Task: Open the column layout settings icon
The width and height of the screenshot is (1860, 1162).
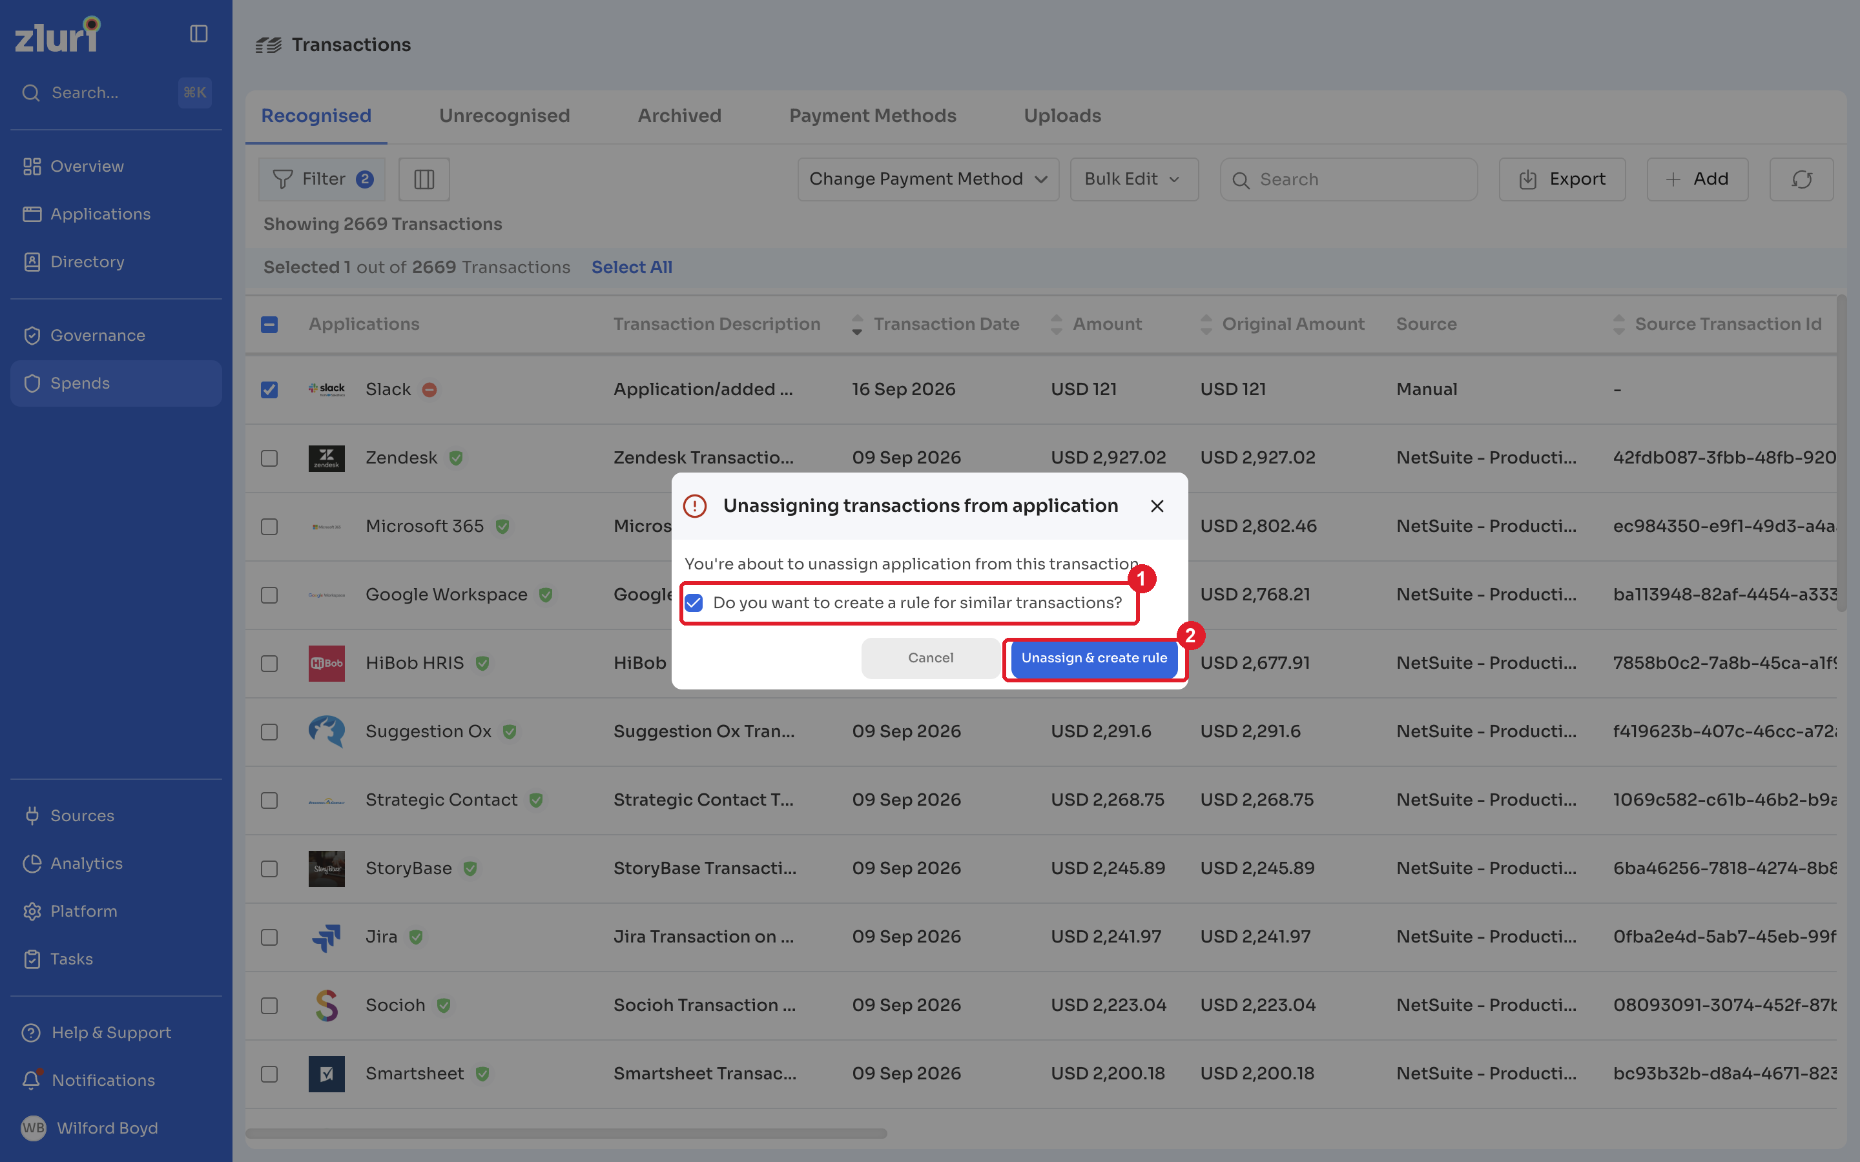Action: click(x=424, y=179)
